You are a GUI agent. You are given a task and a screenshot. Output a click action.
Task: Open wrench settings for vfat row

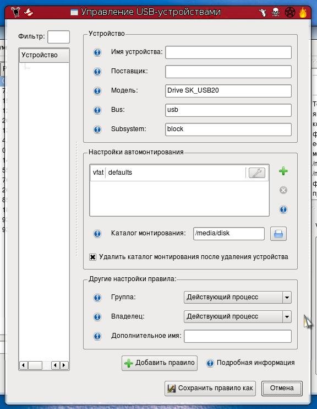point(257,173)
